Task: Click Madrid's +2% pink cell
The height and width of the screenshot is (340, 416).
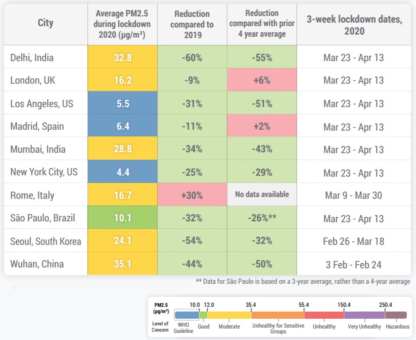Action: [x=262, y=126]
